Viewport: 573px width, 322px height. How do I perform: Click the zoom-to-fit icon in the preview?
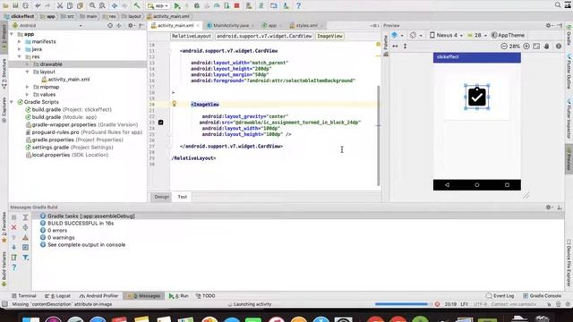536,46
